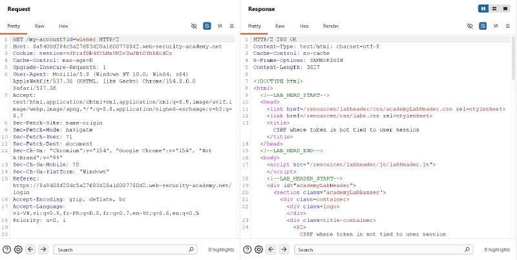Click the LAB_HEADER_START comment line

coord(304,178)
